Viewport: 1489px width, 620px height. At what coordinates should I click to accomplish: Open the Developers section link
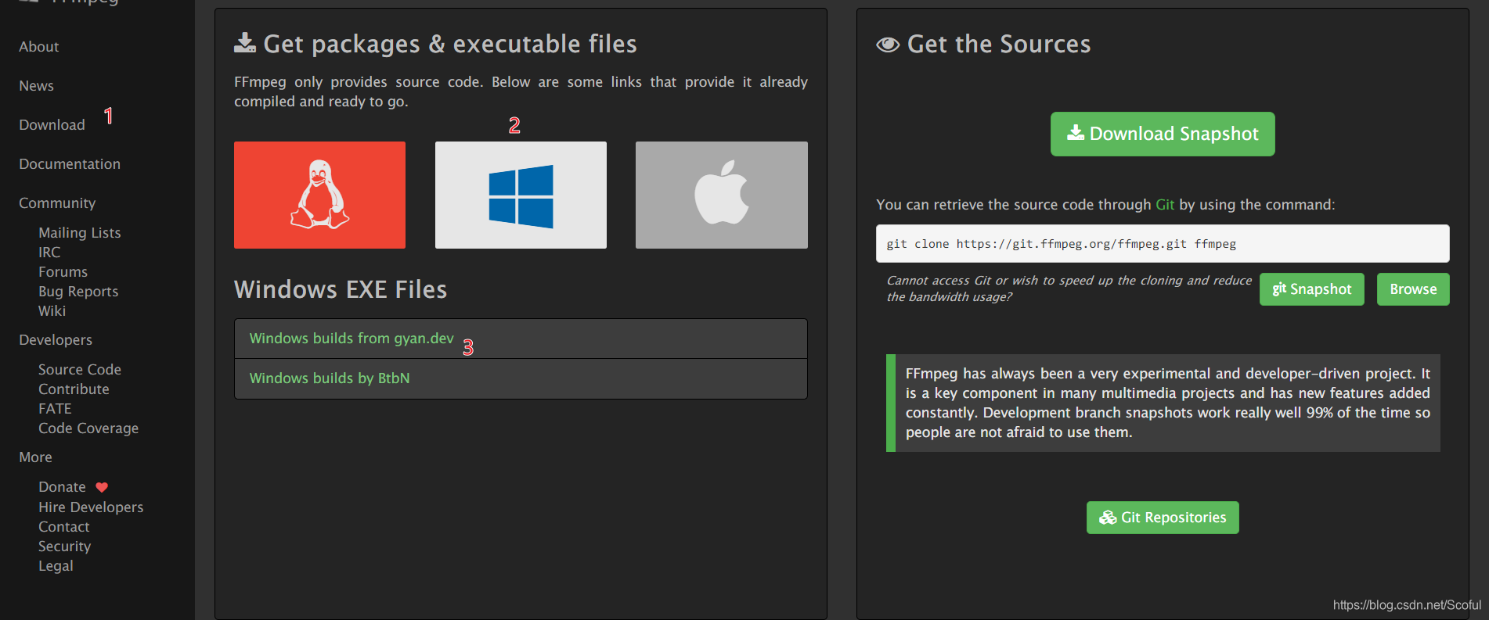click(x=56, y=340)
